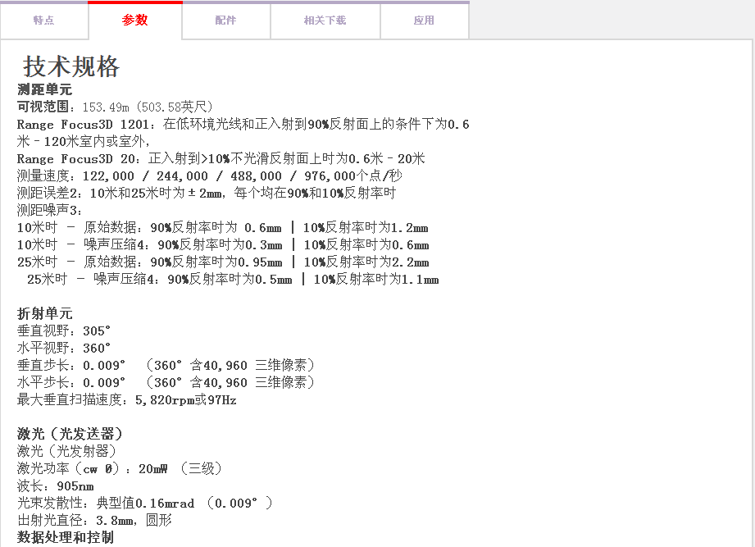Click the 最大垂直扫描速度 line
Screen dimensions: 755x547
point(126,399)
